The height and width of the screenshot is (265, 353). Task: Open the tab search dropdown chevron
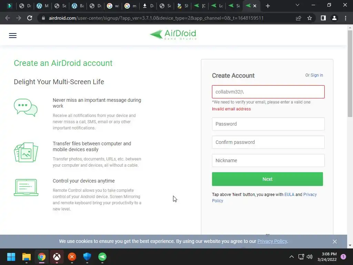297,5
